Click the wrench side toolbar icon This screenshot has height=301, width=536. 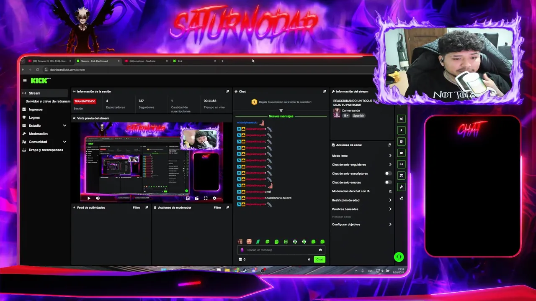[x=401, y=187]
